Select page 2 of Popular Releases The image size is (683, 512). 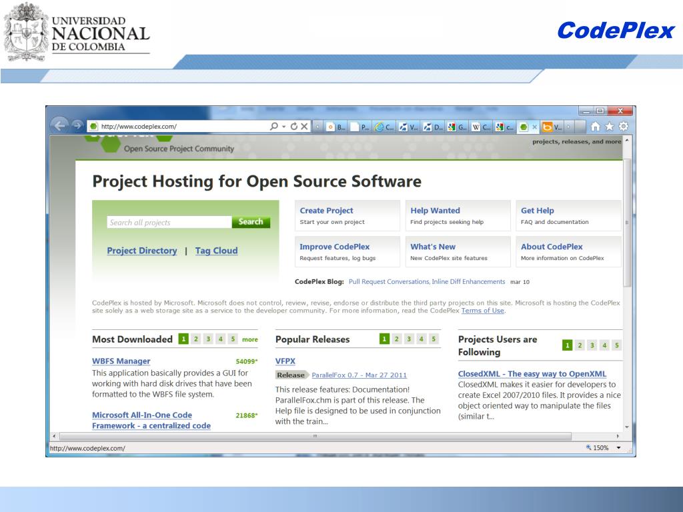pos(396,339)
